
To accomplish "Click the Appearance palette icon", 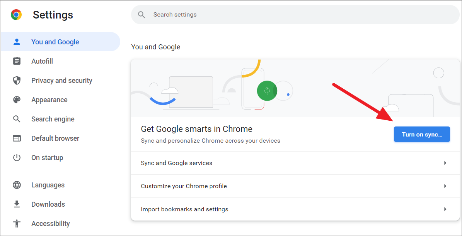I will point(17,99).
